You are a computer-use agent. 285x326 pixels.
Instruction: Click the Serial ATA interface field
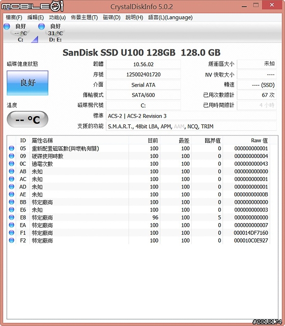[143, 85]
